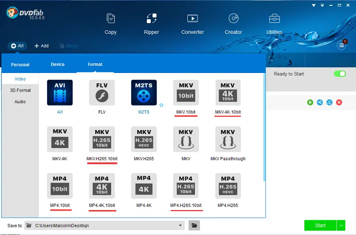The height and width of the screenshot is (235, 356).
Task: Toggle the Ready to Start switch
Action: [x=340, y=74]
